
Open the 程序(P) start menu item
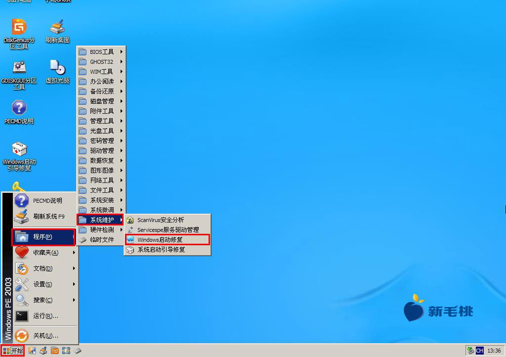click(44, 237)
